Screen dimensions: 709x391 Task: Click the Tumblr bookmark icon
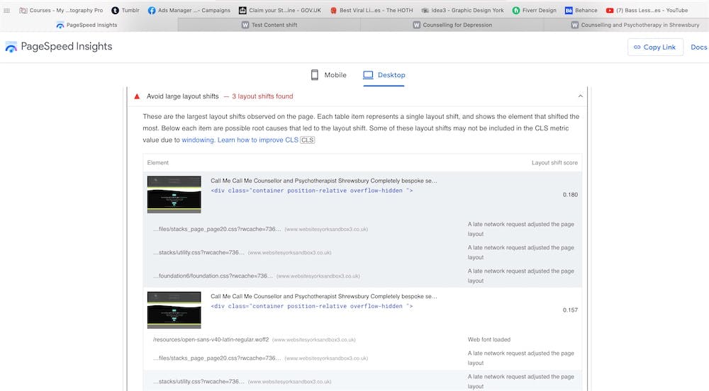tap(116, 11)
